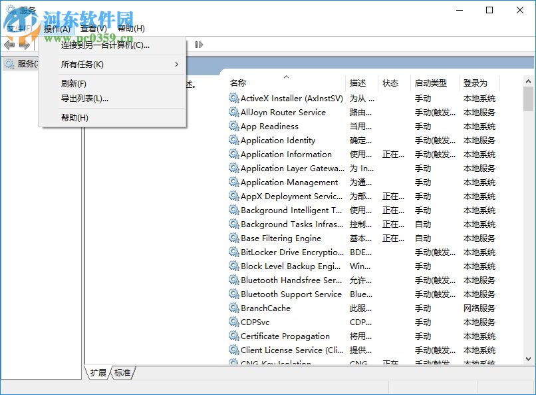
Task: Click the forward navigation arrow
Action: point(23,45)
